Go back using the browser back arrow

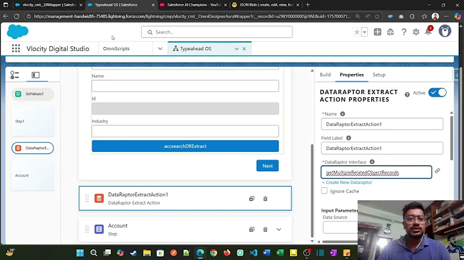6,17
